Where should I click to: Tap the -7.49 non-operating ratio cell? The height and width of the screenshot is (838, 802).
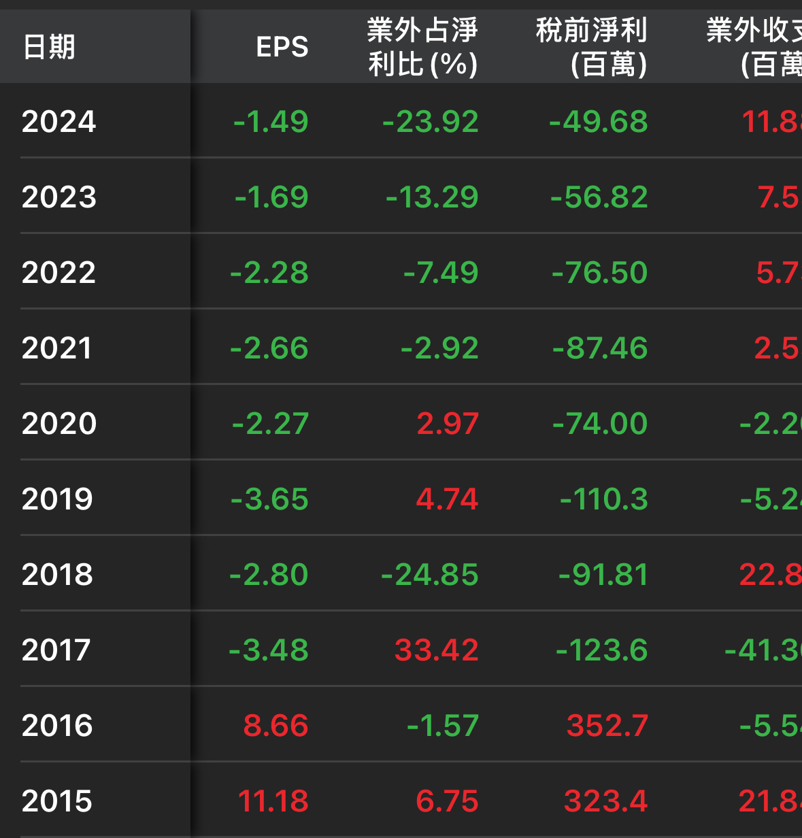(441, 273)
